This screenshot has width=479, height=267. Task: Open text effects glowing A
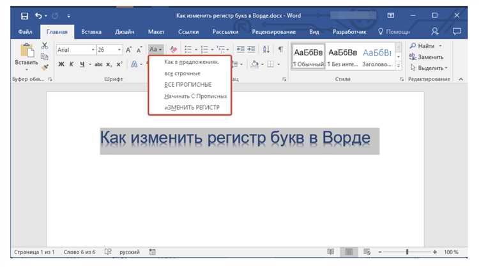pos(134,64)
